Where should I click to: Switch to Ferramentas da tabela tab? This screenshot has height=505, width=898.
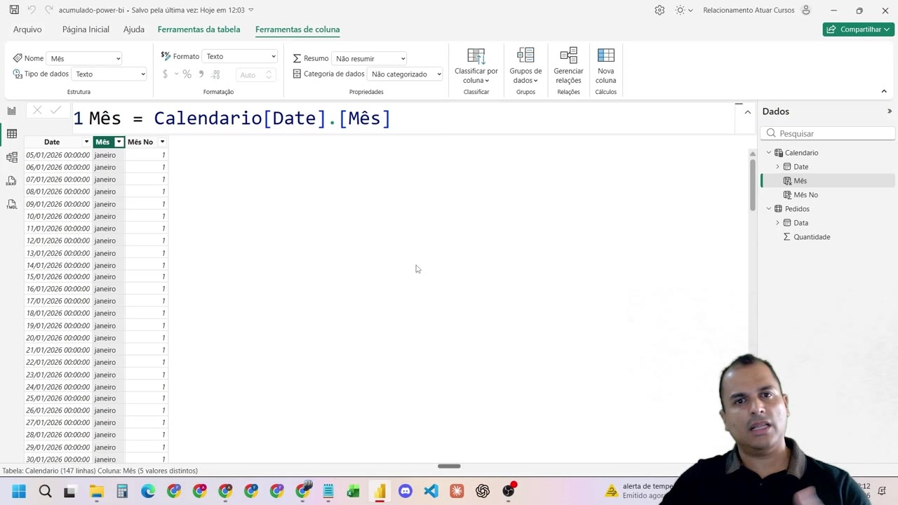pos(199,29)
